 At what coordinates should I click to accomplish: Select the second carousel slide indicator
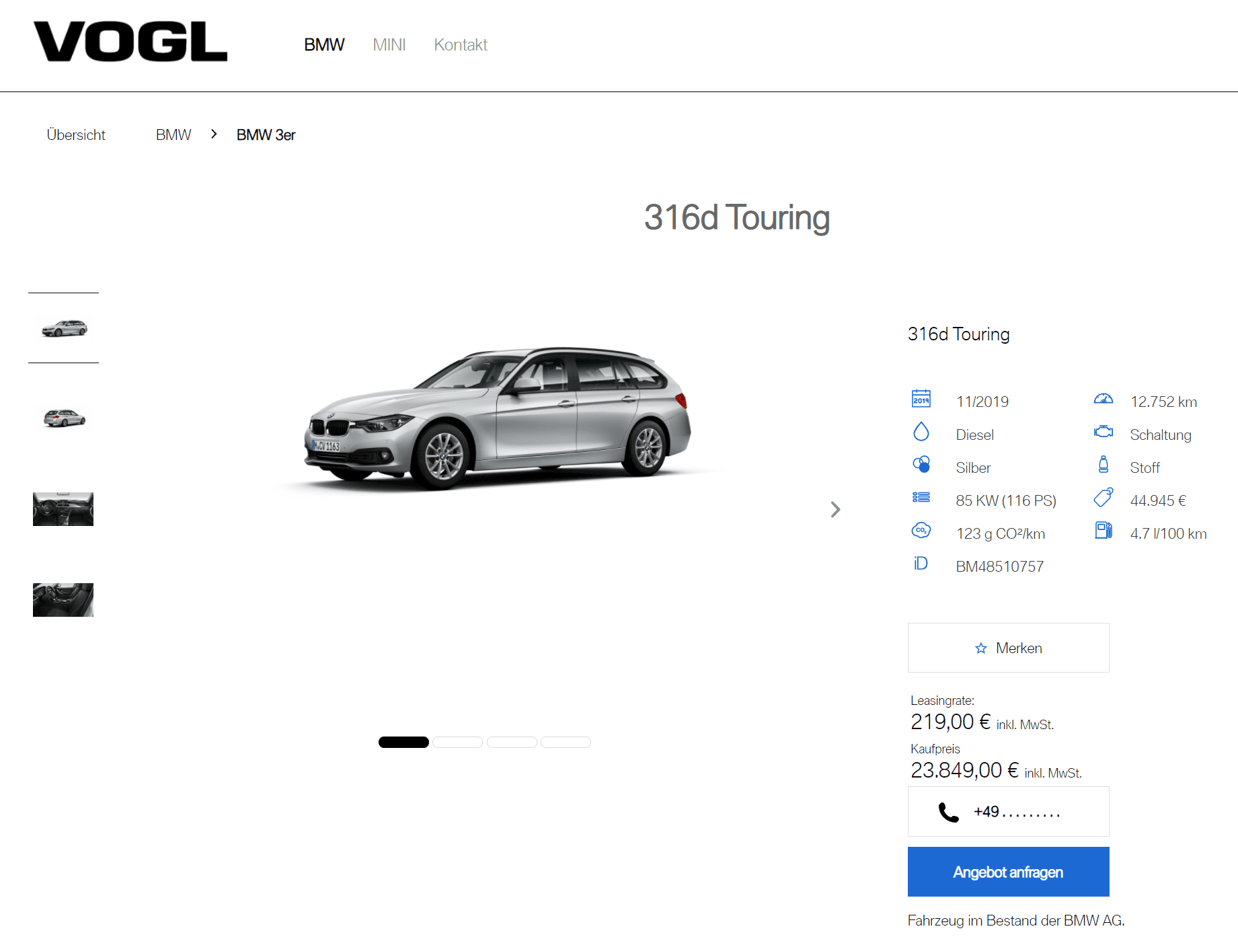pyautogui.click(x=457, y=742)
